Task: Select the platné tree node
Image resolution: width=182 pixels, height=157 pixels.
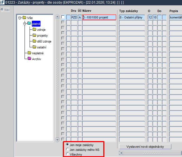Action: 36,24
